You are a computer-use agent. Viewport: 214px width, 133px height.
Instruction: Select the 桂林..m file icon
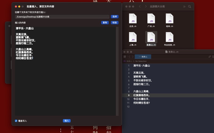(x=170, y=18)
